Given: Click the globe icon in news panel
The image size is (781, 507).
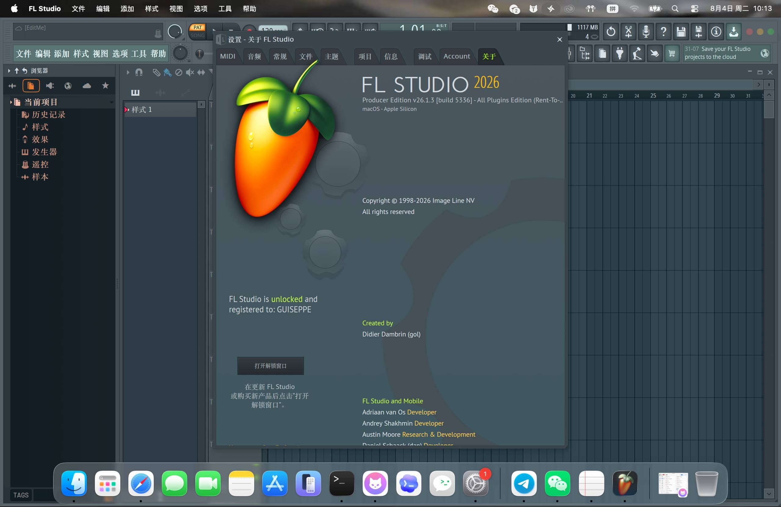Looking at the screenshot, I should (x=765, y=53).
